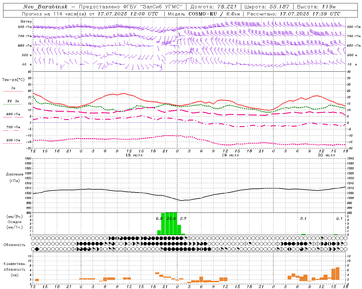Click the Высота: 119м value
This screenshot has height=289, width=362.
pyautogui.click(x=316, y=7)
